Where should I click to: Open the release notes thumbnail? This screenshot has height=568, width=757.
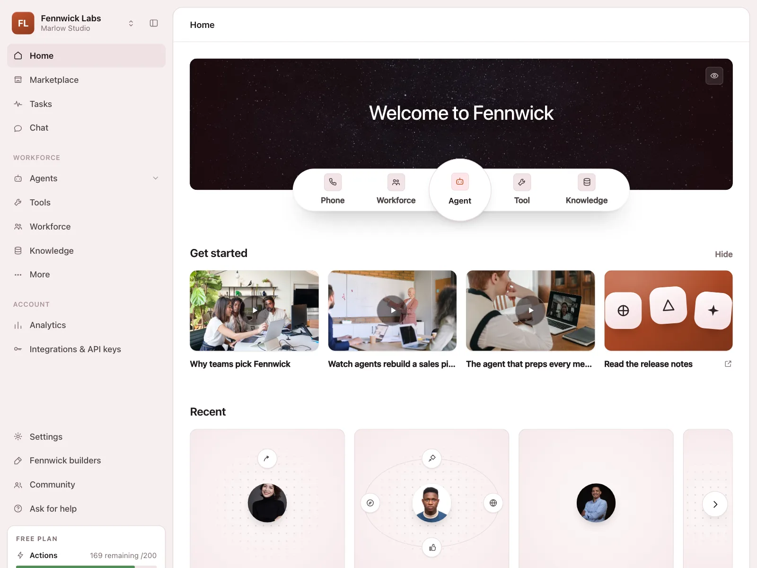669,311
